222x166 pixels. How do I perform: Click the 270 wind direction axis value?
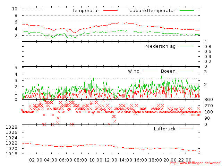pos(208,106)
